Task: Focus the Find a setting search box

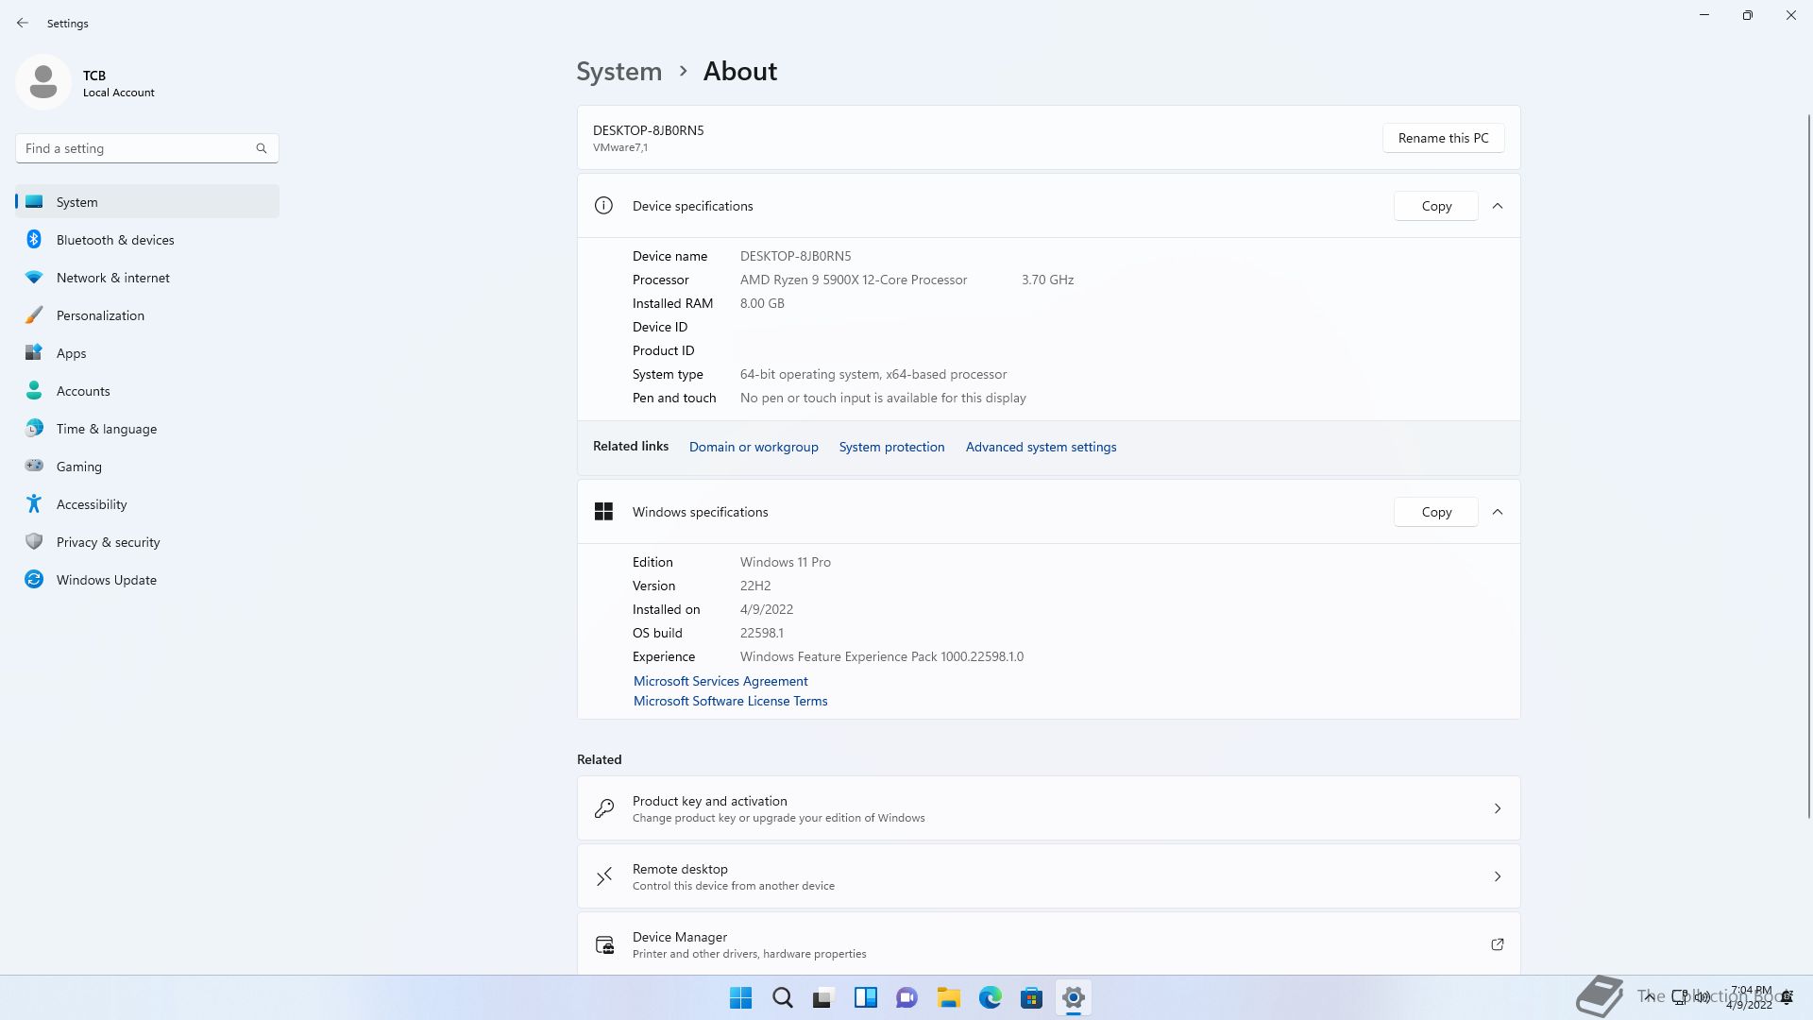Action: tap(147, 148)
